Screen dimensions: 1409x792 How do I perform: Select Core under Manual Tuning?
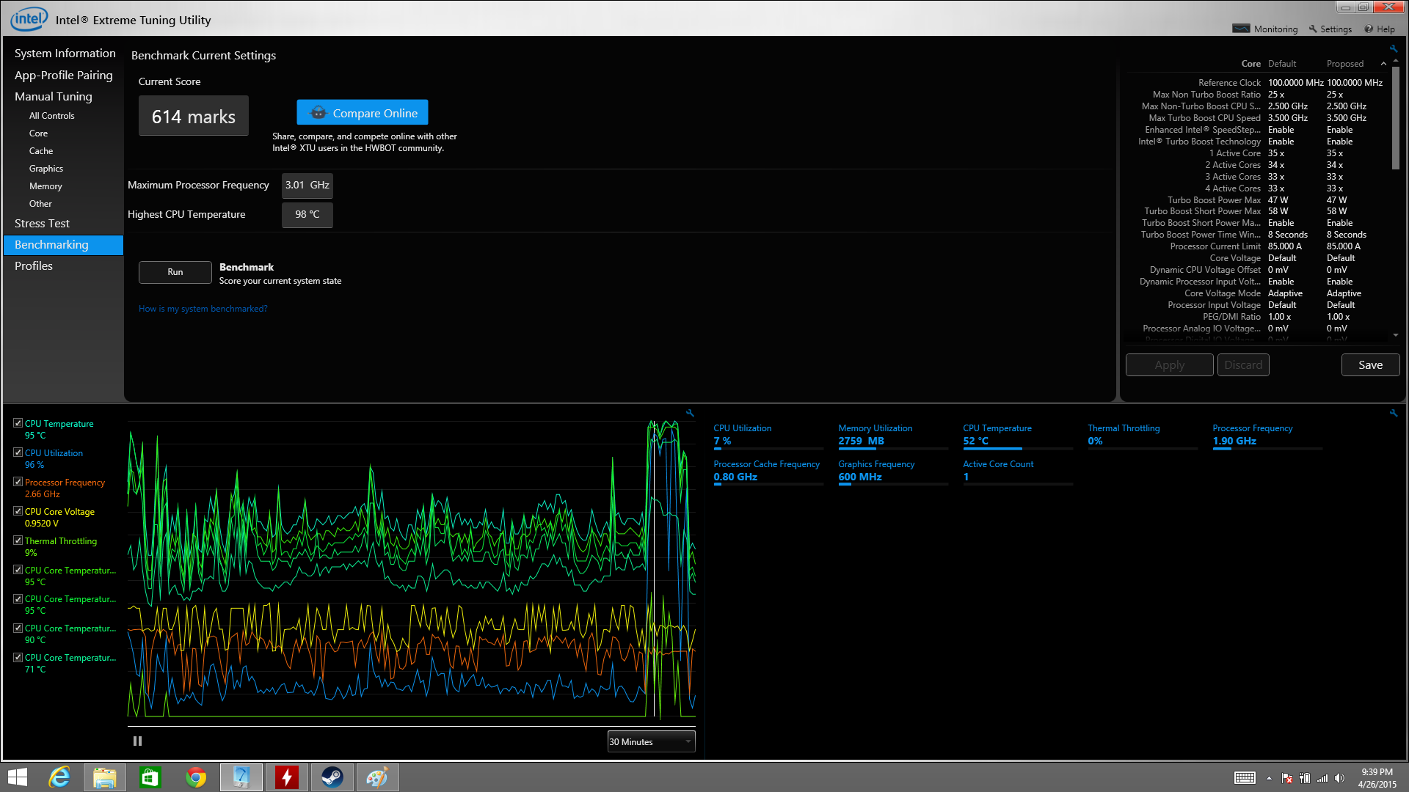coord(38,133)
